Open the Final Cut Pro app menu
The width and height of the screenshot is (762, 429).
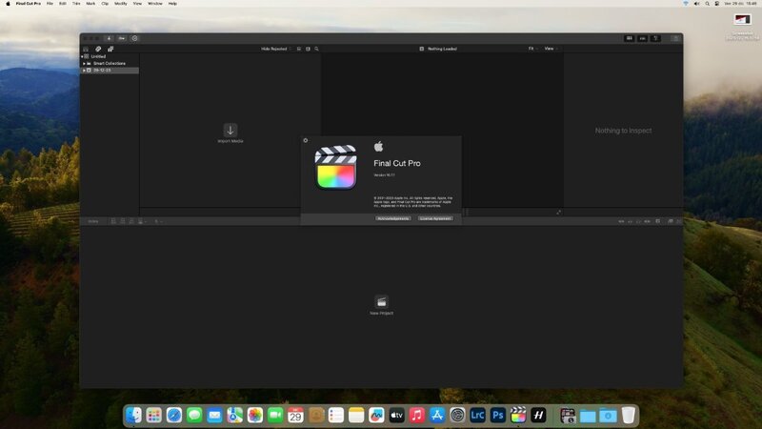pos(29,4)
